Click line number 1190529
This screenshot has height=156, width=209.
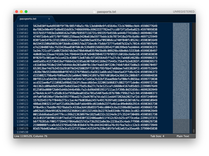click(x=22, y=129)
